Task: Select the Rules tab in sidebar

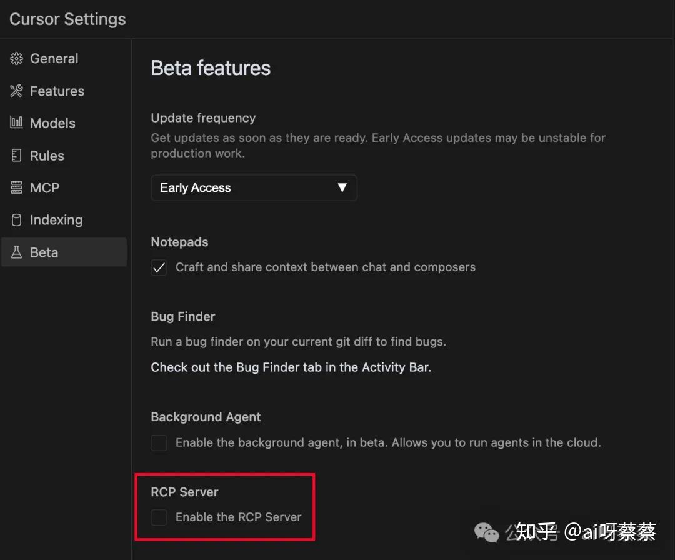Action: tap(47, 156)
